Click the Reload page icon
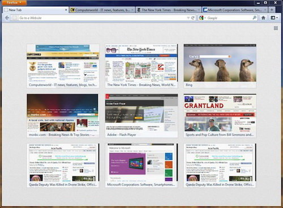This screenshot has width=283, height=208. pos(192,18)
